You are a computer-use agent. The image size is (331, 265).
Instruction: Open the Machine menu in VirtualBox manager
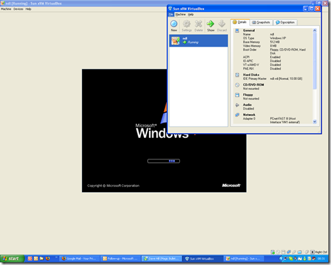(x=181, y=14)
